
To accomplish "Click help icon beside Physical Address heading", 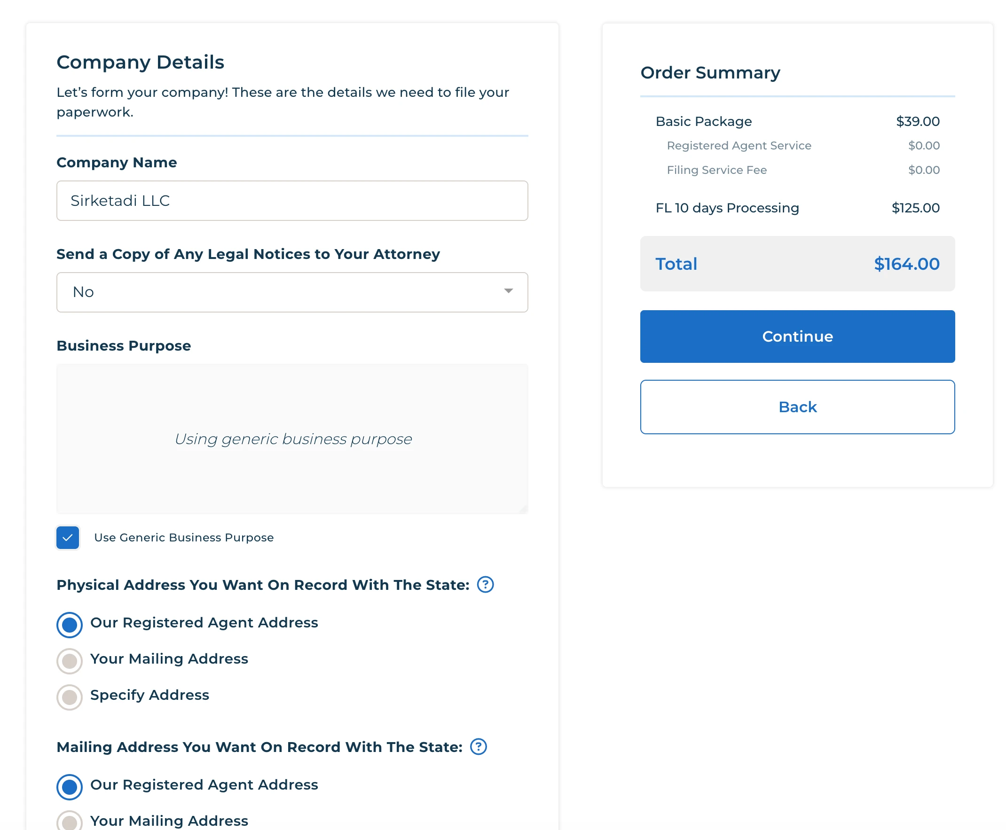I will [x=485, y=584].
